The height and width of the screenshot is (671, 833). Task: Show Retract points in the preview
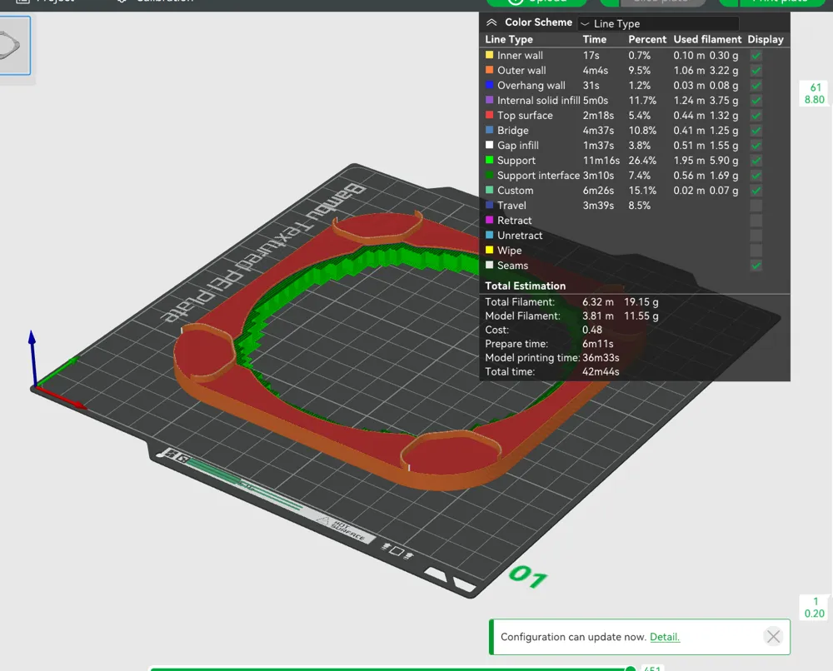(x=756, y=221)
